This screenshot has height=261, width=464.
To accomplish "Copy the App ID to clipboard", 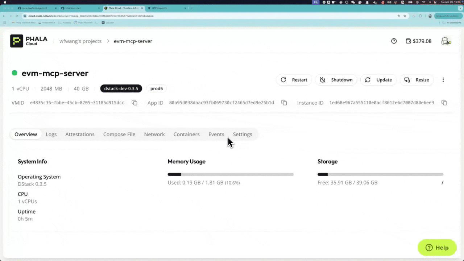I will [284, 103].
